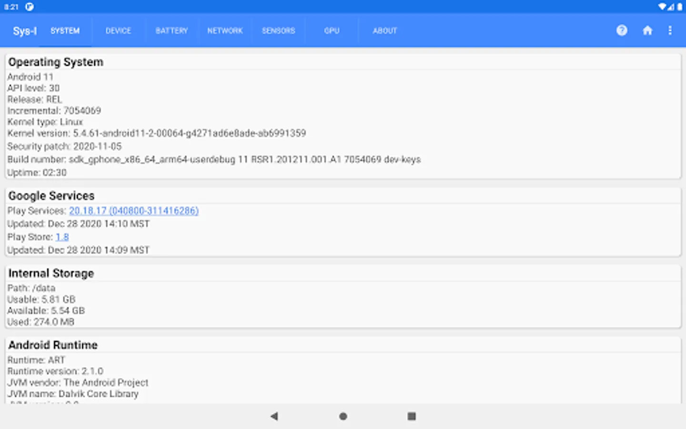
Task: Select the Build number line
Action: click(214, 160)
